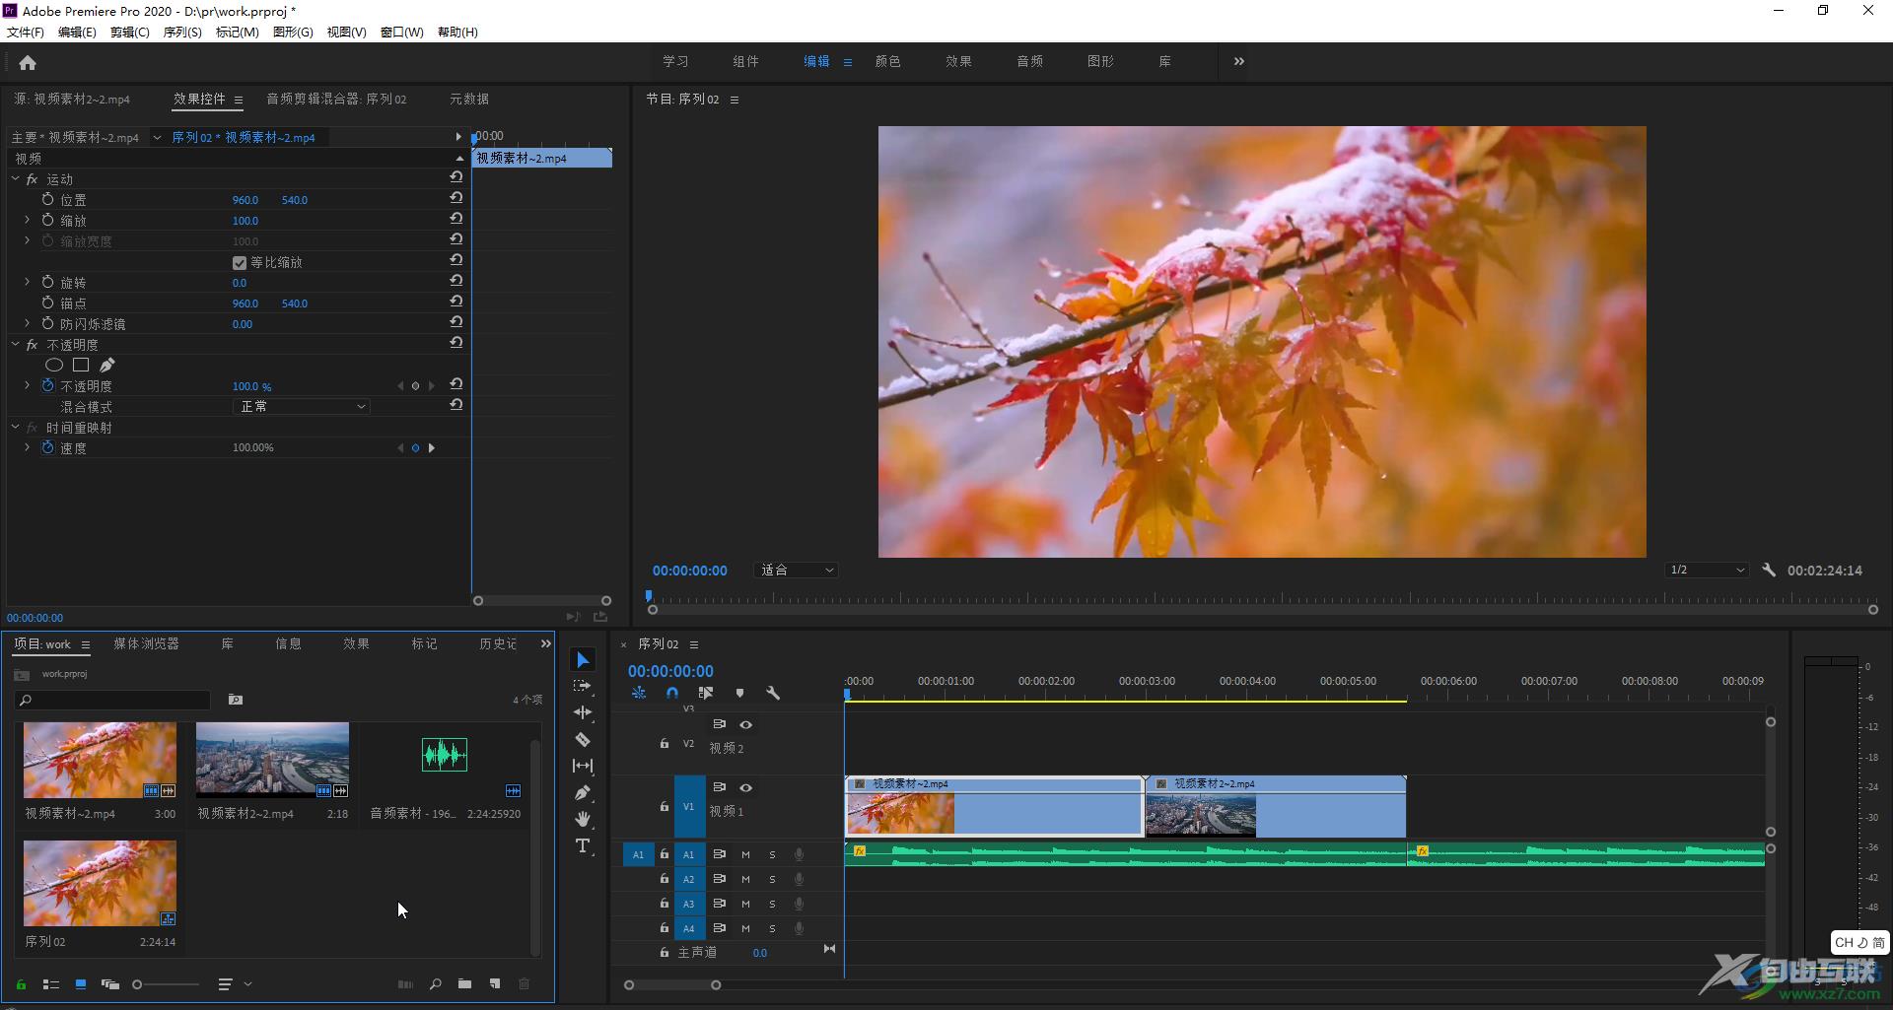Reset the position parameter

point(456,198)
